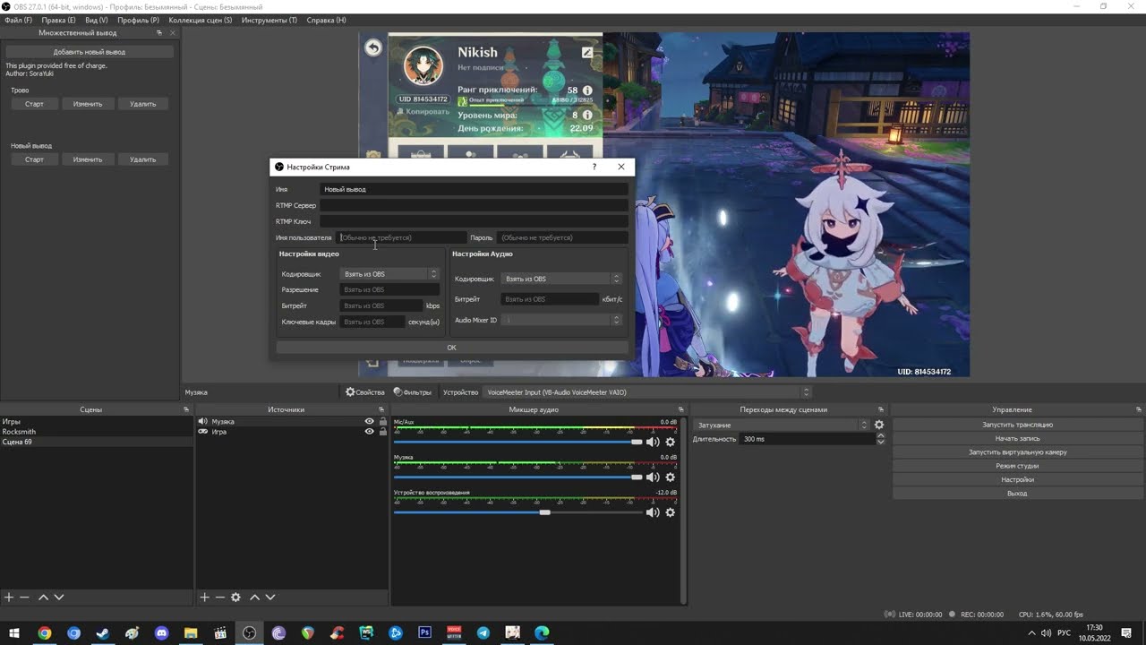The height and width of the screenshot is (645, 1146).
Task: Remove selected source with minus icon
Action: pos(219,598)
